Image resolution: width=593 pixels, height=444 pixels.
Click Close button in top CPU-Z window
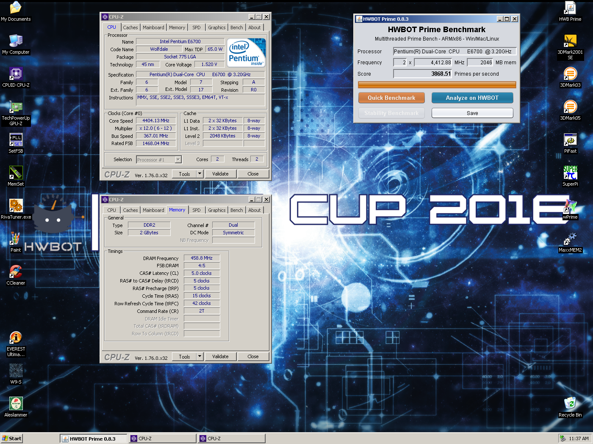click(x=253, y=174)
